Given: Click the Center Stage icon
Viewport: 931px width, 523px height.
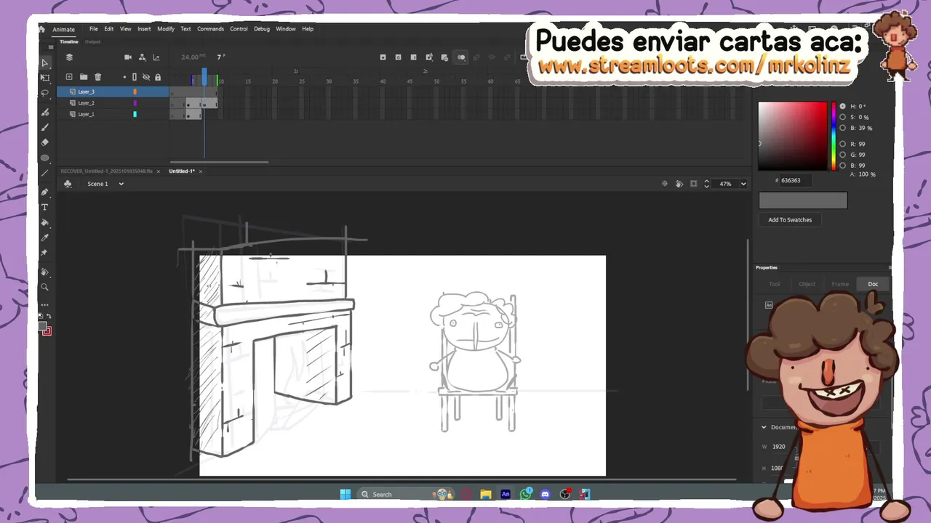Looking at the screenshot, I should tap(665, 184).
